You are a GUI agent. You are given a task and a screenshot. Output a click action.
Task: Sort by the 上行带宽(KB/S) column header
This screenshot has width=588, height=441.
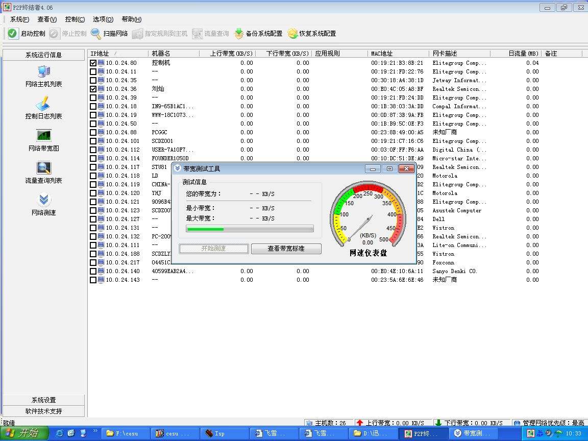pyautogui.click(x=228, y=54)
